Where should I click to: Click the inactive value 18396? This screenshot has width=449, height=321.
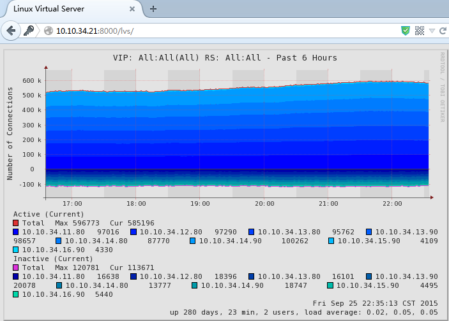225,276
